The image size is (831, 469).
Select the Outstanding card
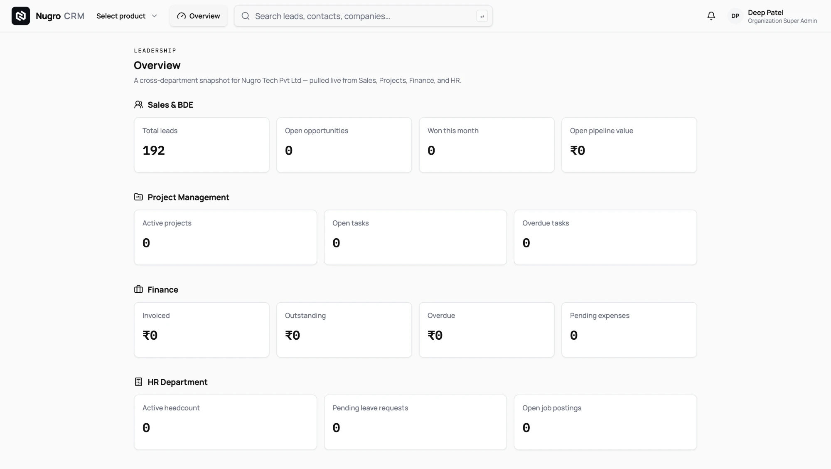coord(344,330)
